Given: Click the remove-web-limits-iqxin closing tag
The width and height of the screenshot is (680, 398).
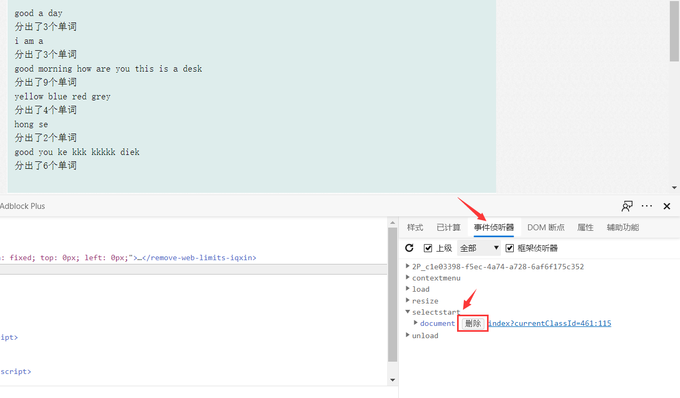Looking at the screenshot, I should 199,257.
